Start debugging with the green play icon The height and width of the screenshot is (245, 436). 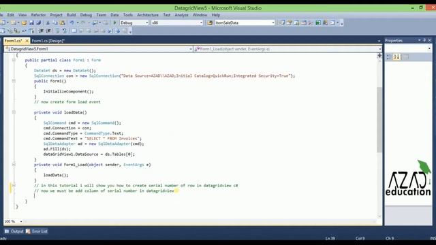tap(114, 22)
